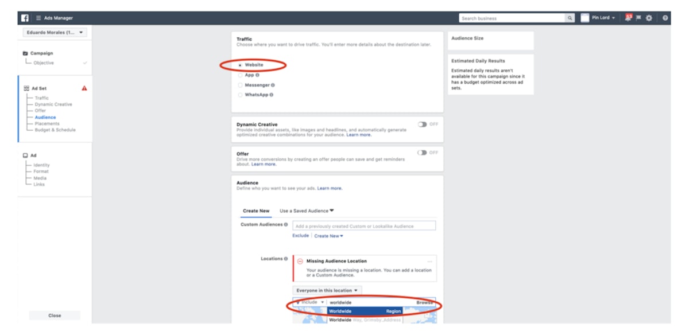Click the Close button
689x335 pixels.
pos(55,315)
